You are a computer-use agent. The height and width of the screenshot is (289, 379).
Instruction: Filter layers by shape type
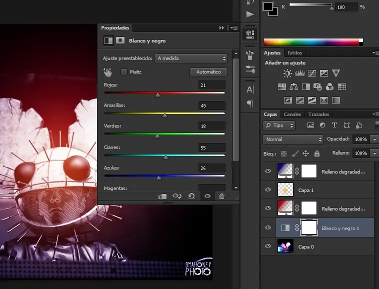click(346, 125)
